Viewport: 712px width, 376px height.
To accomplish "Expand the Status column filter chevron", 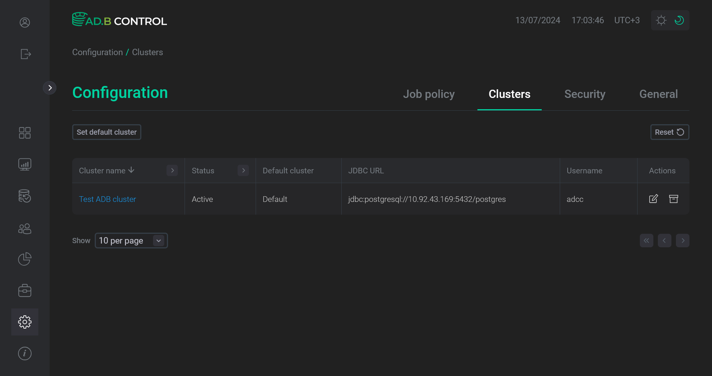I will tap(243, 170).
